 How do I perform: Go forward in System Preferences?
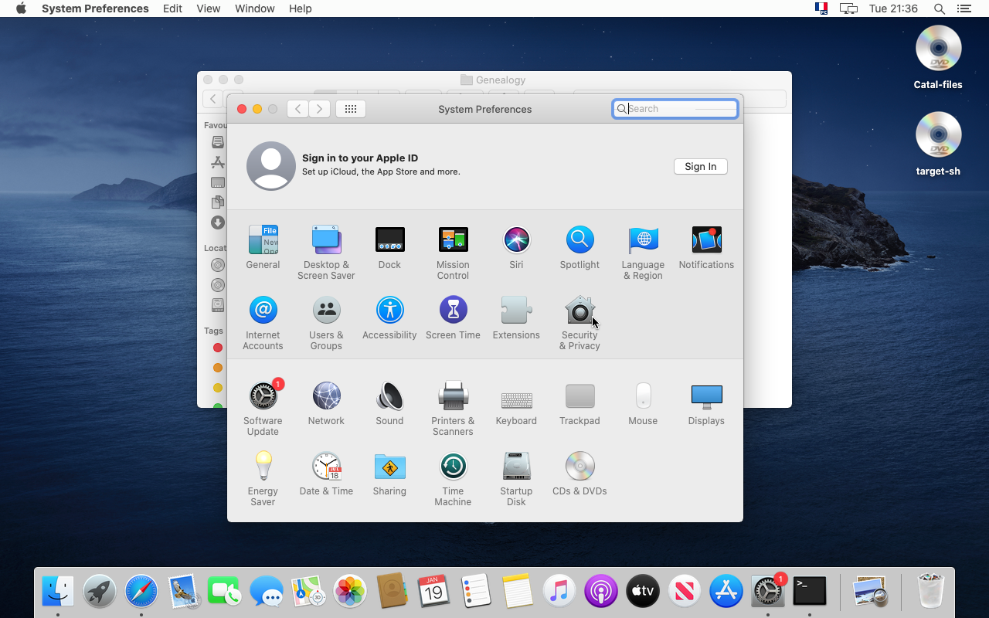[x=320, y=109]
